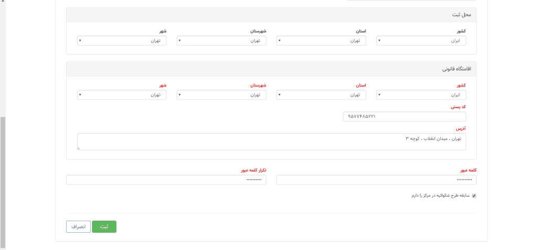Click the انصراف cancel button

coord(78,226)
